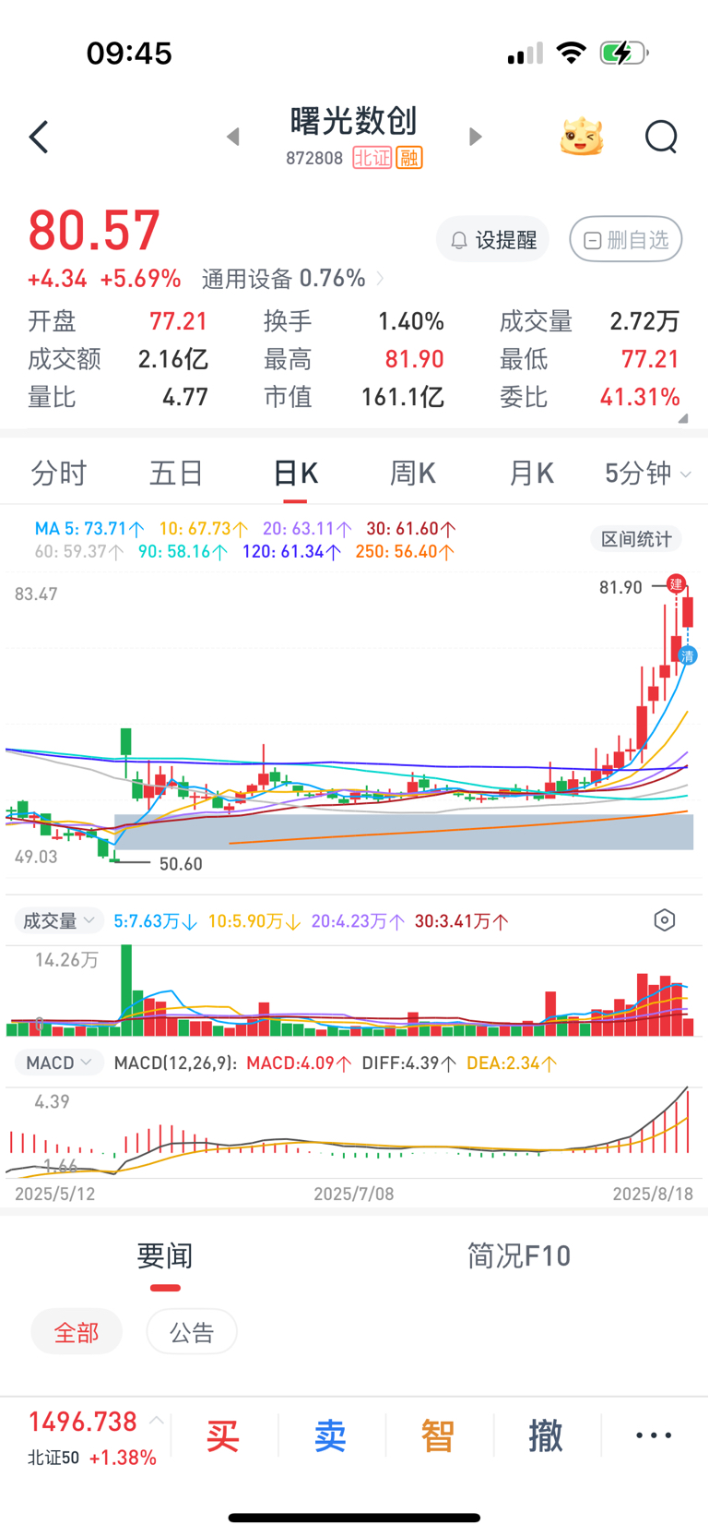This screenshot has height=1537, width=709.
Task: Switch to 五日 chart tab
Action: 176,474
